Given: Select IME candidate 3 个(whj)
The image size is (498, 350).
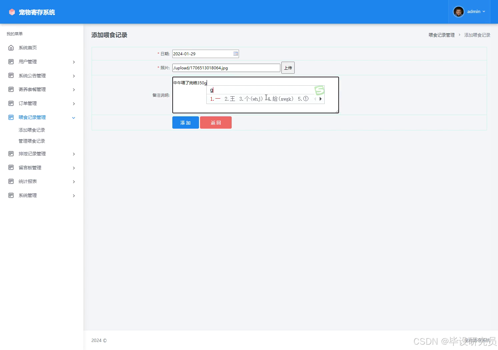Looking at the screenshot, I should [251, 99].
